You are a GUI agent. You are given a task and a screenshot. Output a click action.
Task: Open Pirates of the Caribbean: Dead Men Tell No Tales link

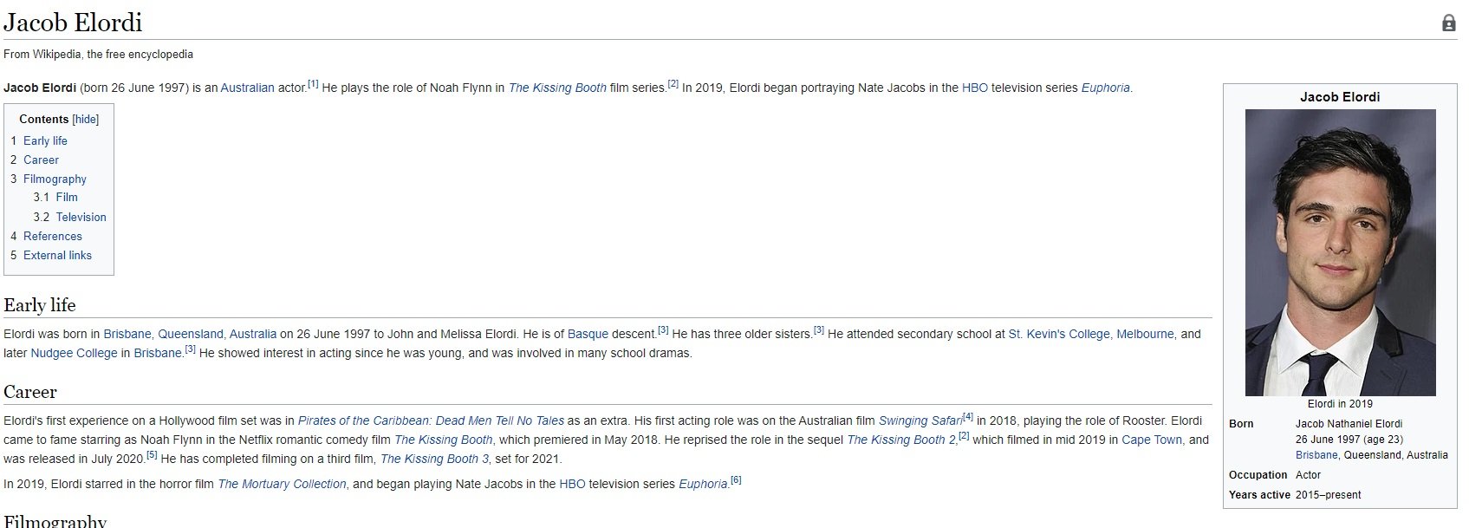coord(431,420)
